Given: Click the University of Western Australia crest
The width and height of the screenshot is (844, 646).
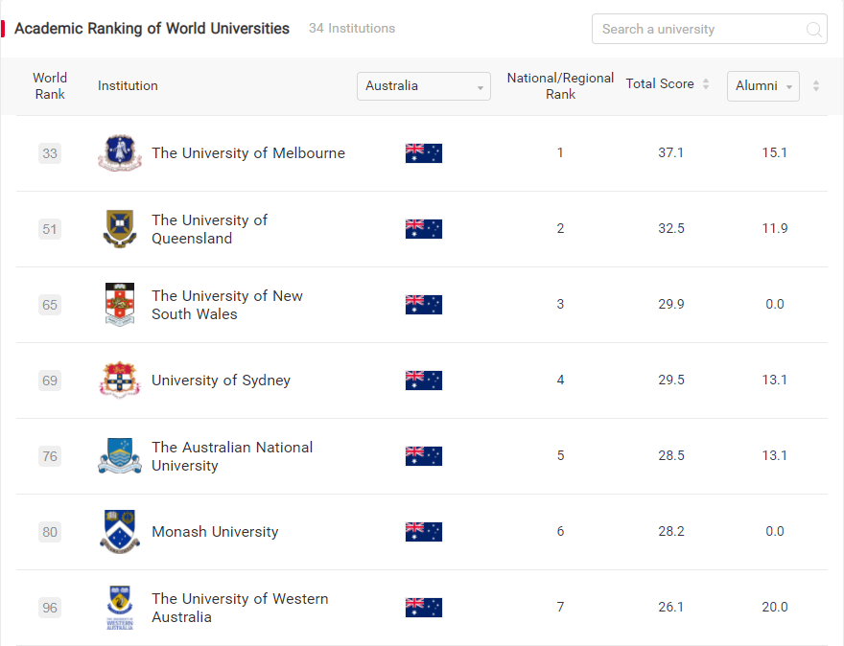Looking at the screenshot, I should [120, 608].
